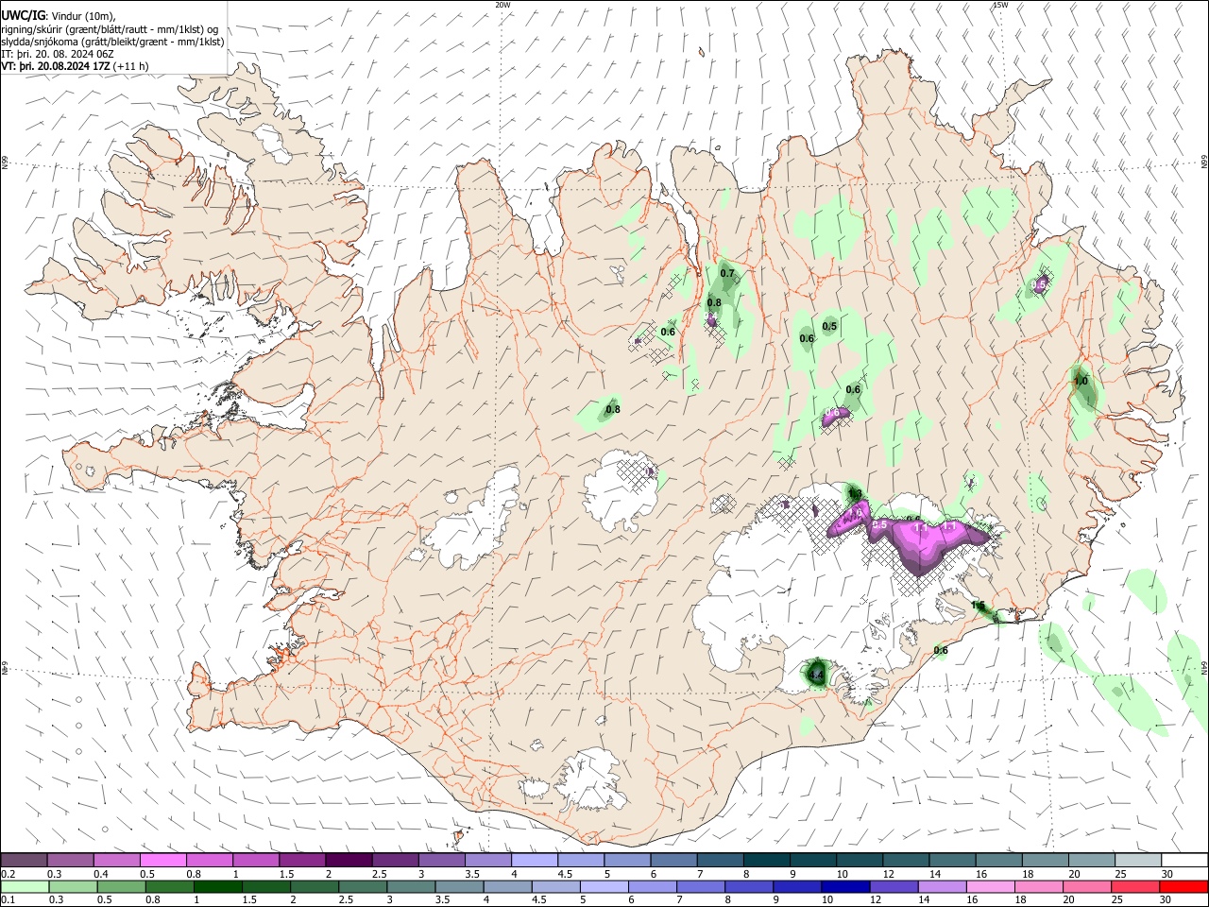
Task: Click the '(+11 h)' forecast offset text
Action: pos(130,66)
